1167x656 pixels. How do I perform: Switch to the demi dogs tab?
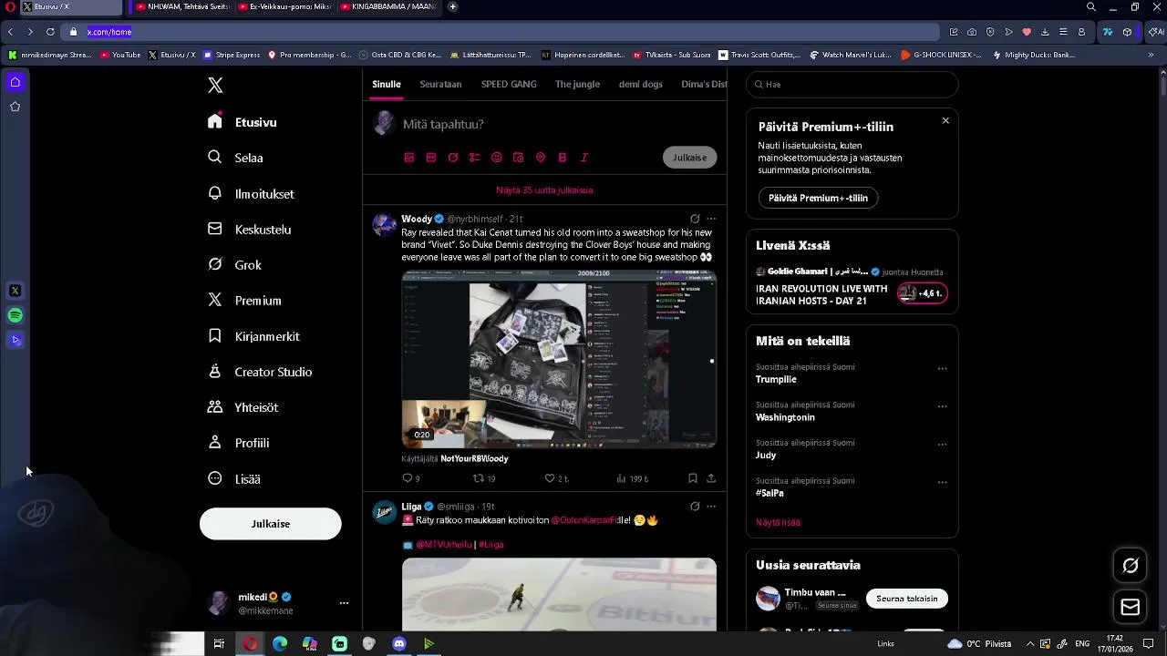641,84
